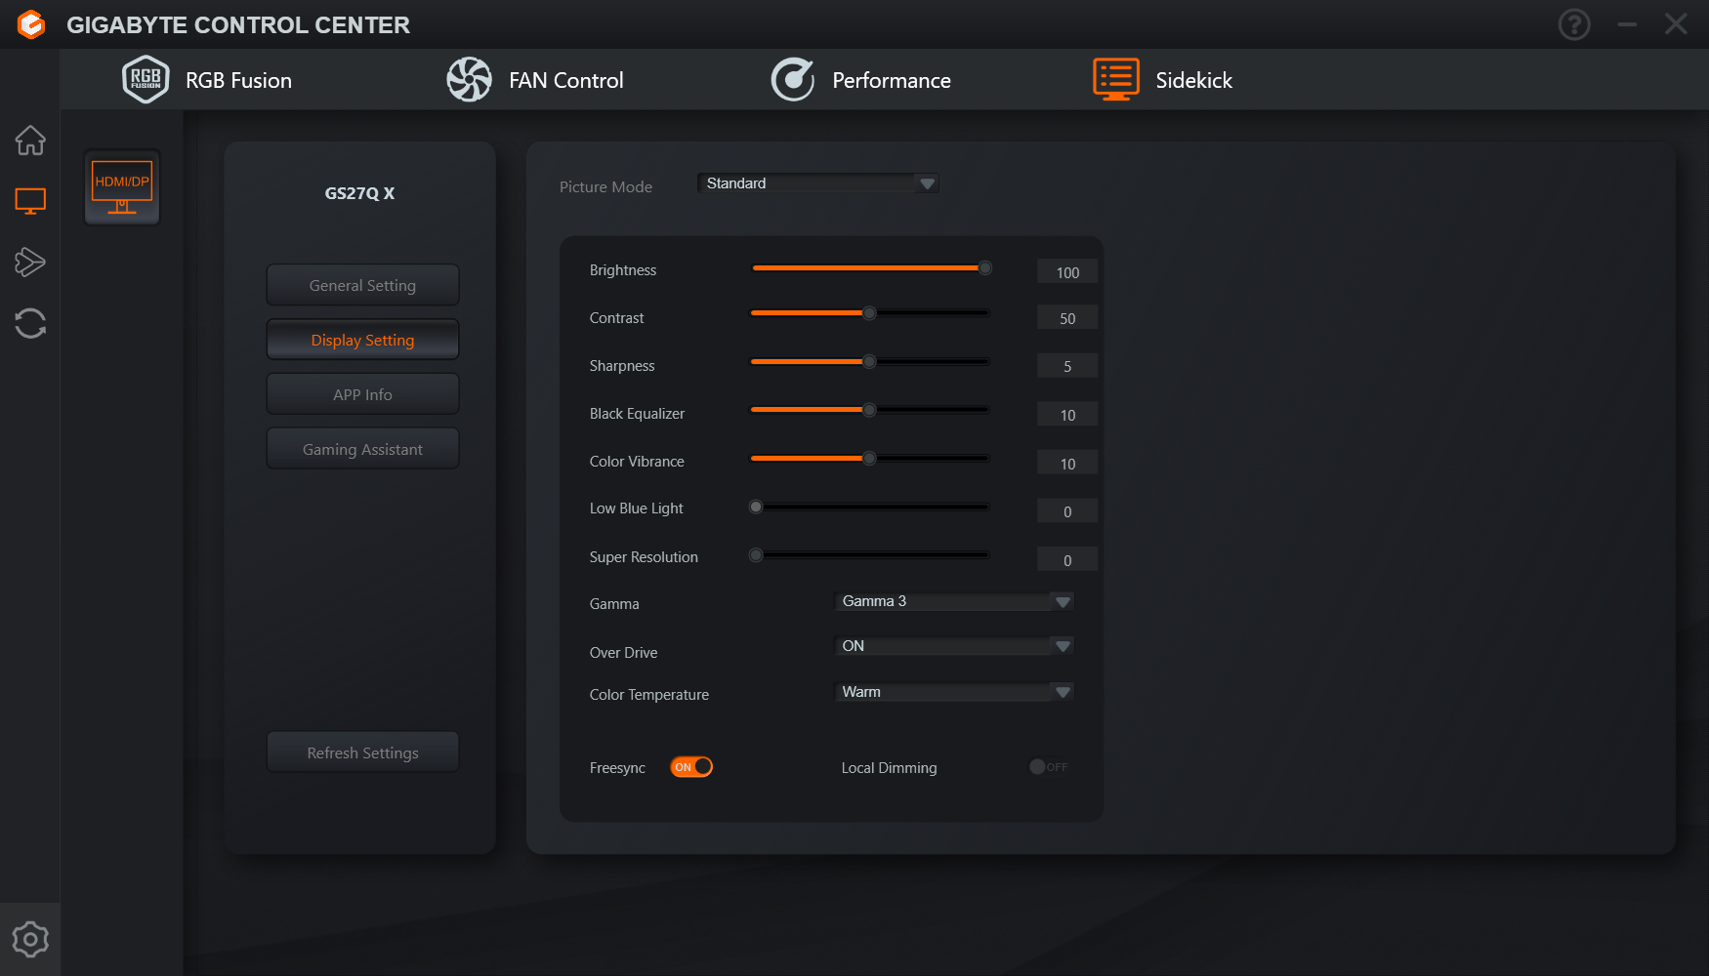Click the Black Equalizer slider handle
The height and width of the screenshot is (976, 1709).
click(869, 410)
